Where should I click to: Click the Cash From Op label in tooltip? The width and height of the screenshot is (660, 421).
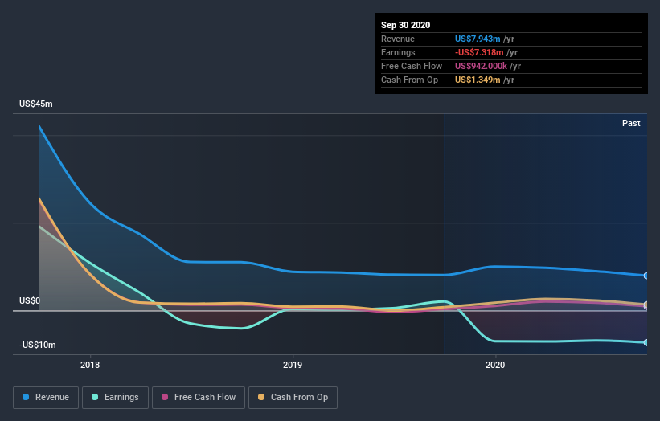(x=409, y=80)
